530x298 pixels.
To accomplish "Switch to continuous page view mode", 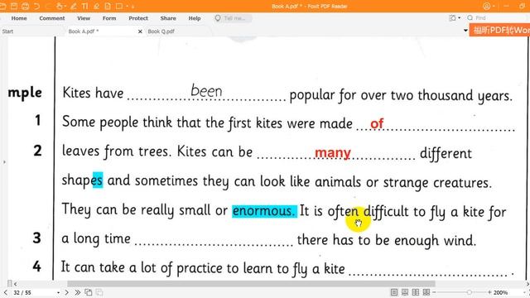I will pos(405,292).
